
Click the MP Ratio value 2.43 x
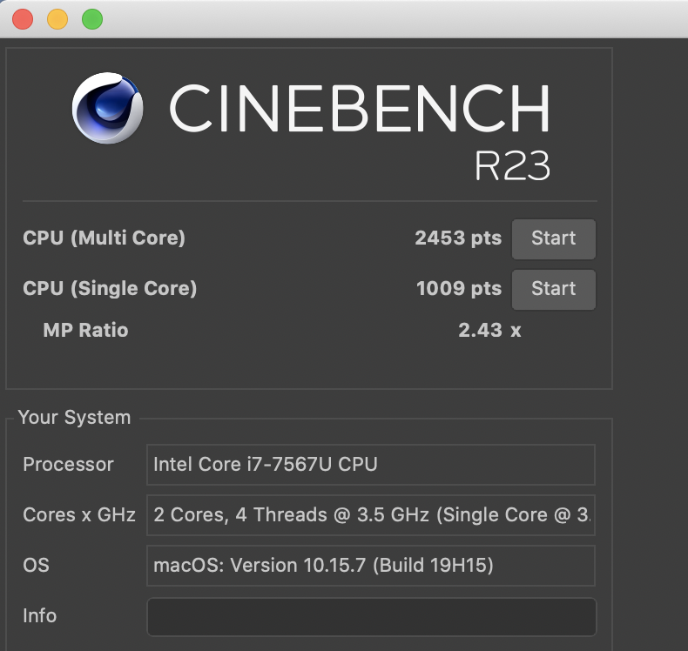(x=489, y=330)
